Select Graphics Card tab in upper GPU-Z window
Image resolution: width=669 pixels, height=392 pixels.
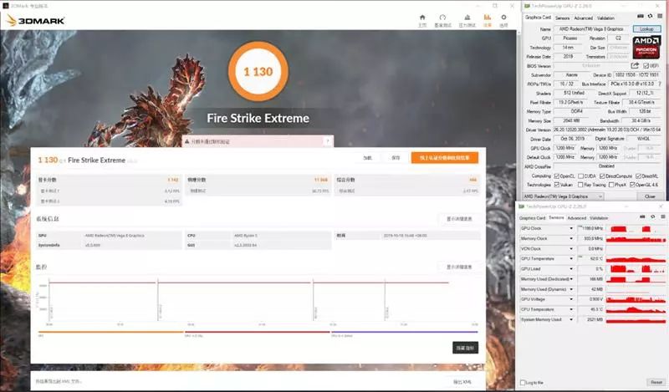click(x=538, y=18)
